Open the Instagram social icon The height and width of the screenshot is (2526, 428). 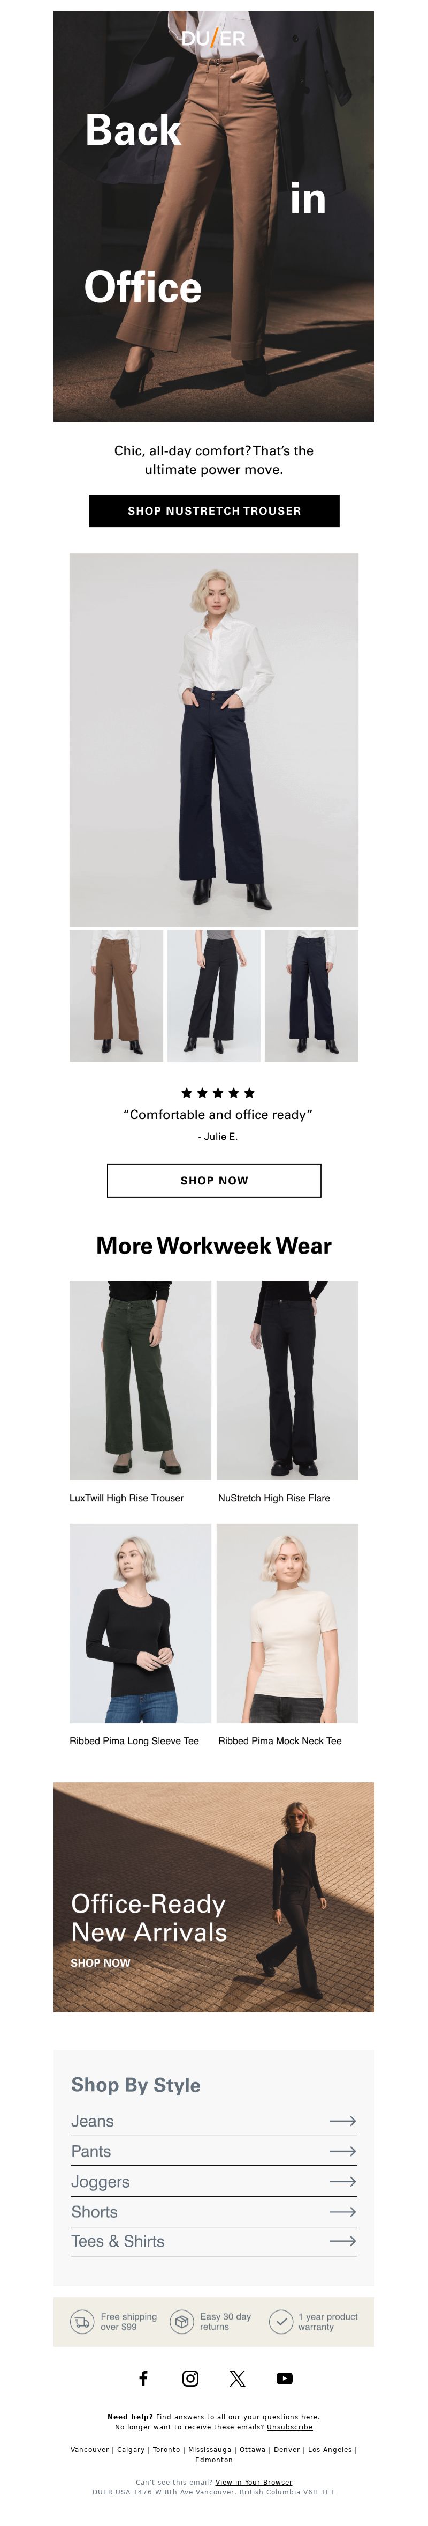[x=190, y=2378]
